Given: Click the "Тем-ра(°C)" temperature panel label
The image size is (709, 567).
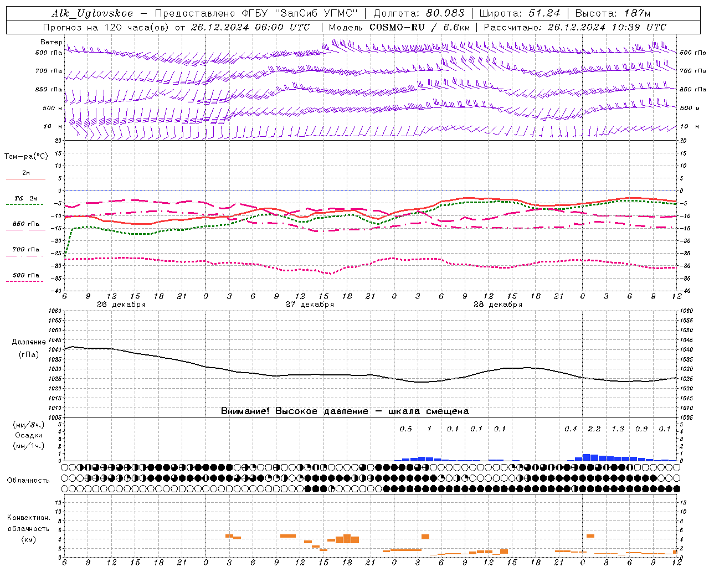Looking at the screenshot, I should coord(26,157).
